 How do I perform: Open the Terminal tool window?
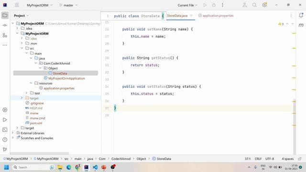5,129
